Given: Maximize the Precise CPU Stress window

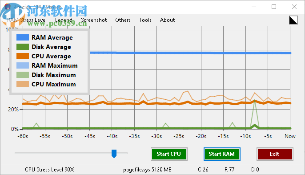Looking at the screenshot, I should [274, 7].
